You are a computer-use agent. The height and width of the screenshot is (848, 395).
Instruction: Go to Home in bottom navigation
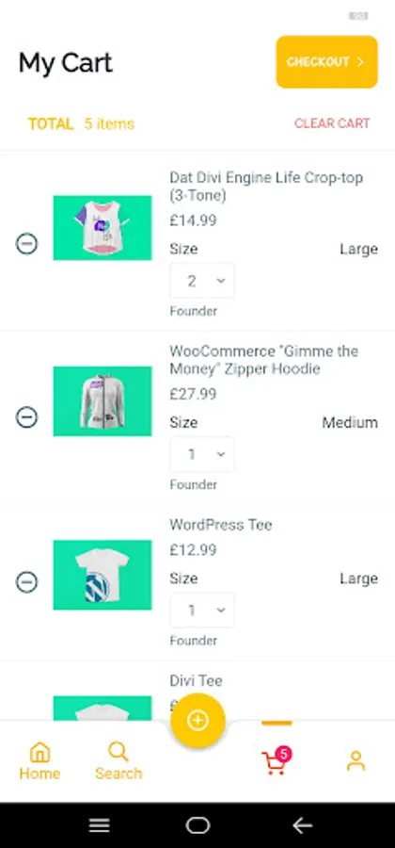point(39,761)
